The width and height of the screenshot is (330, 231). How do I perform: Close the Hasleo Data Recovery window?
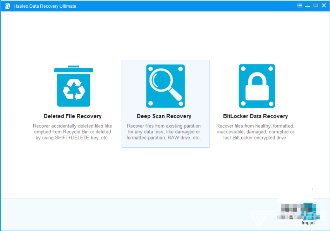click(x=324, y=5)
